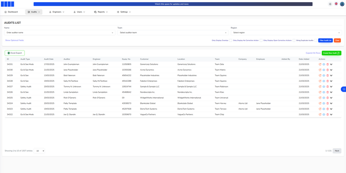
Task: Open the blue floating side panel button
Action: point(344,89)
